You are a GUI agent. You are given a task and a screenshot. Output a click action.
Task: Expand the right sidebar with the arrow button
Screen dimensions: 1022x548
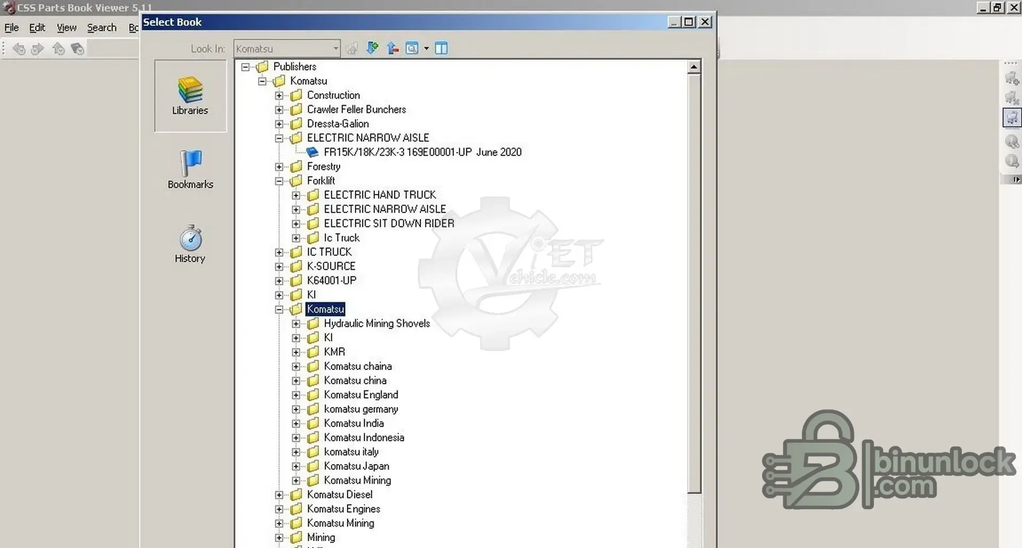click(x=1017, y=179)
